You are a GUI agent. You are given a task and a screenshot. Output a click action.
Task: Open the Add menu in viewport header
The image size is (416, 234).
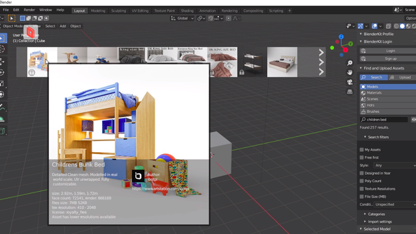click(x=62, y=26)
